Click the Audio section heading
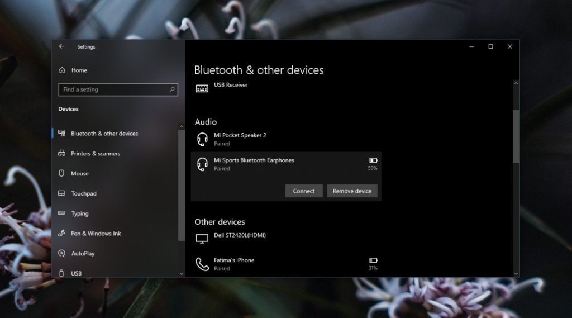 206,122
